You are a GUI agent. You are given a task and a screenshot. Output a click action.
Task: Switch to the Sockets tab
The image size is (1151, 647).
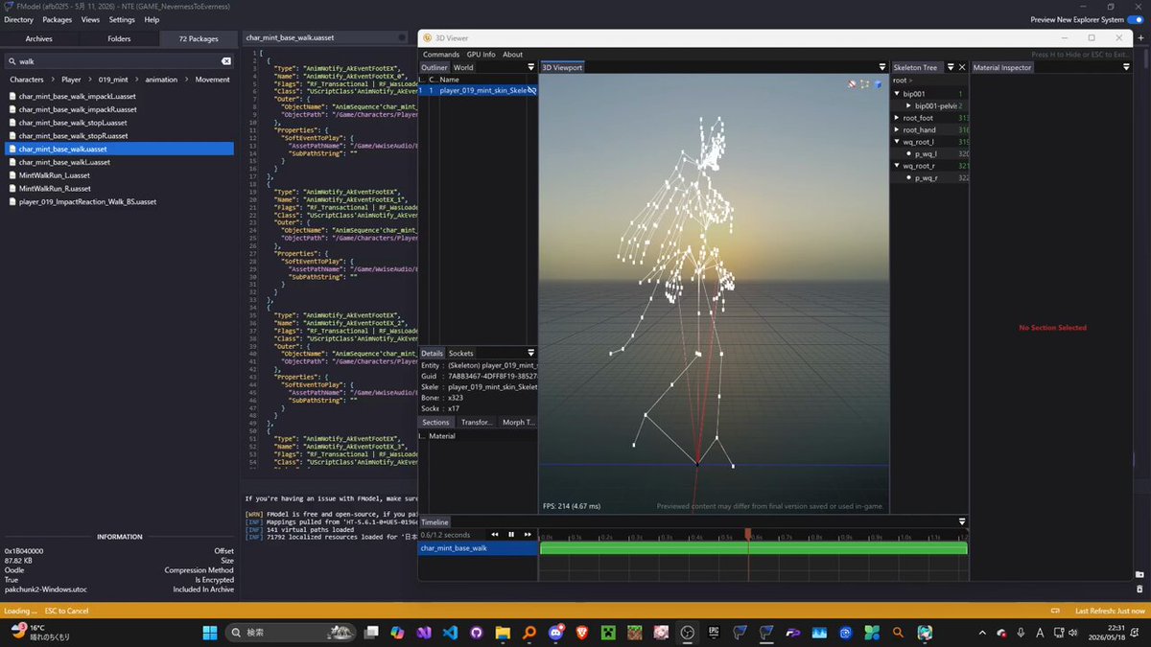coord(461,354)
